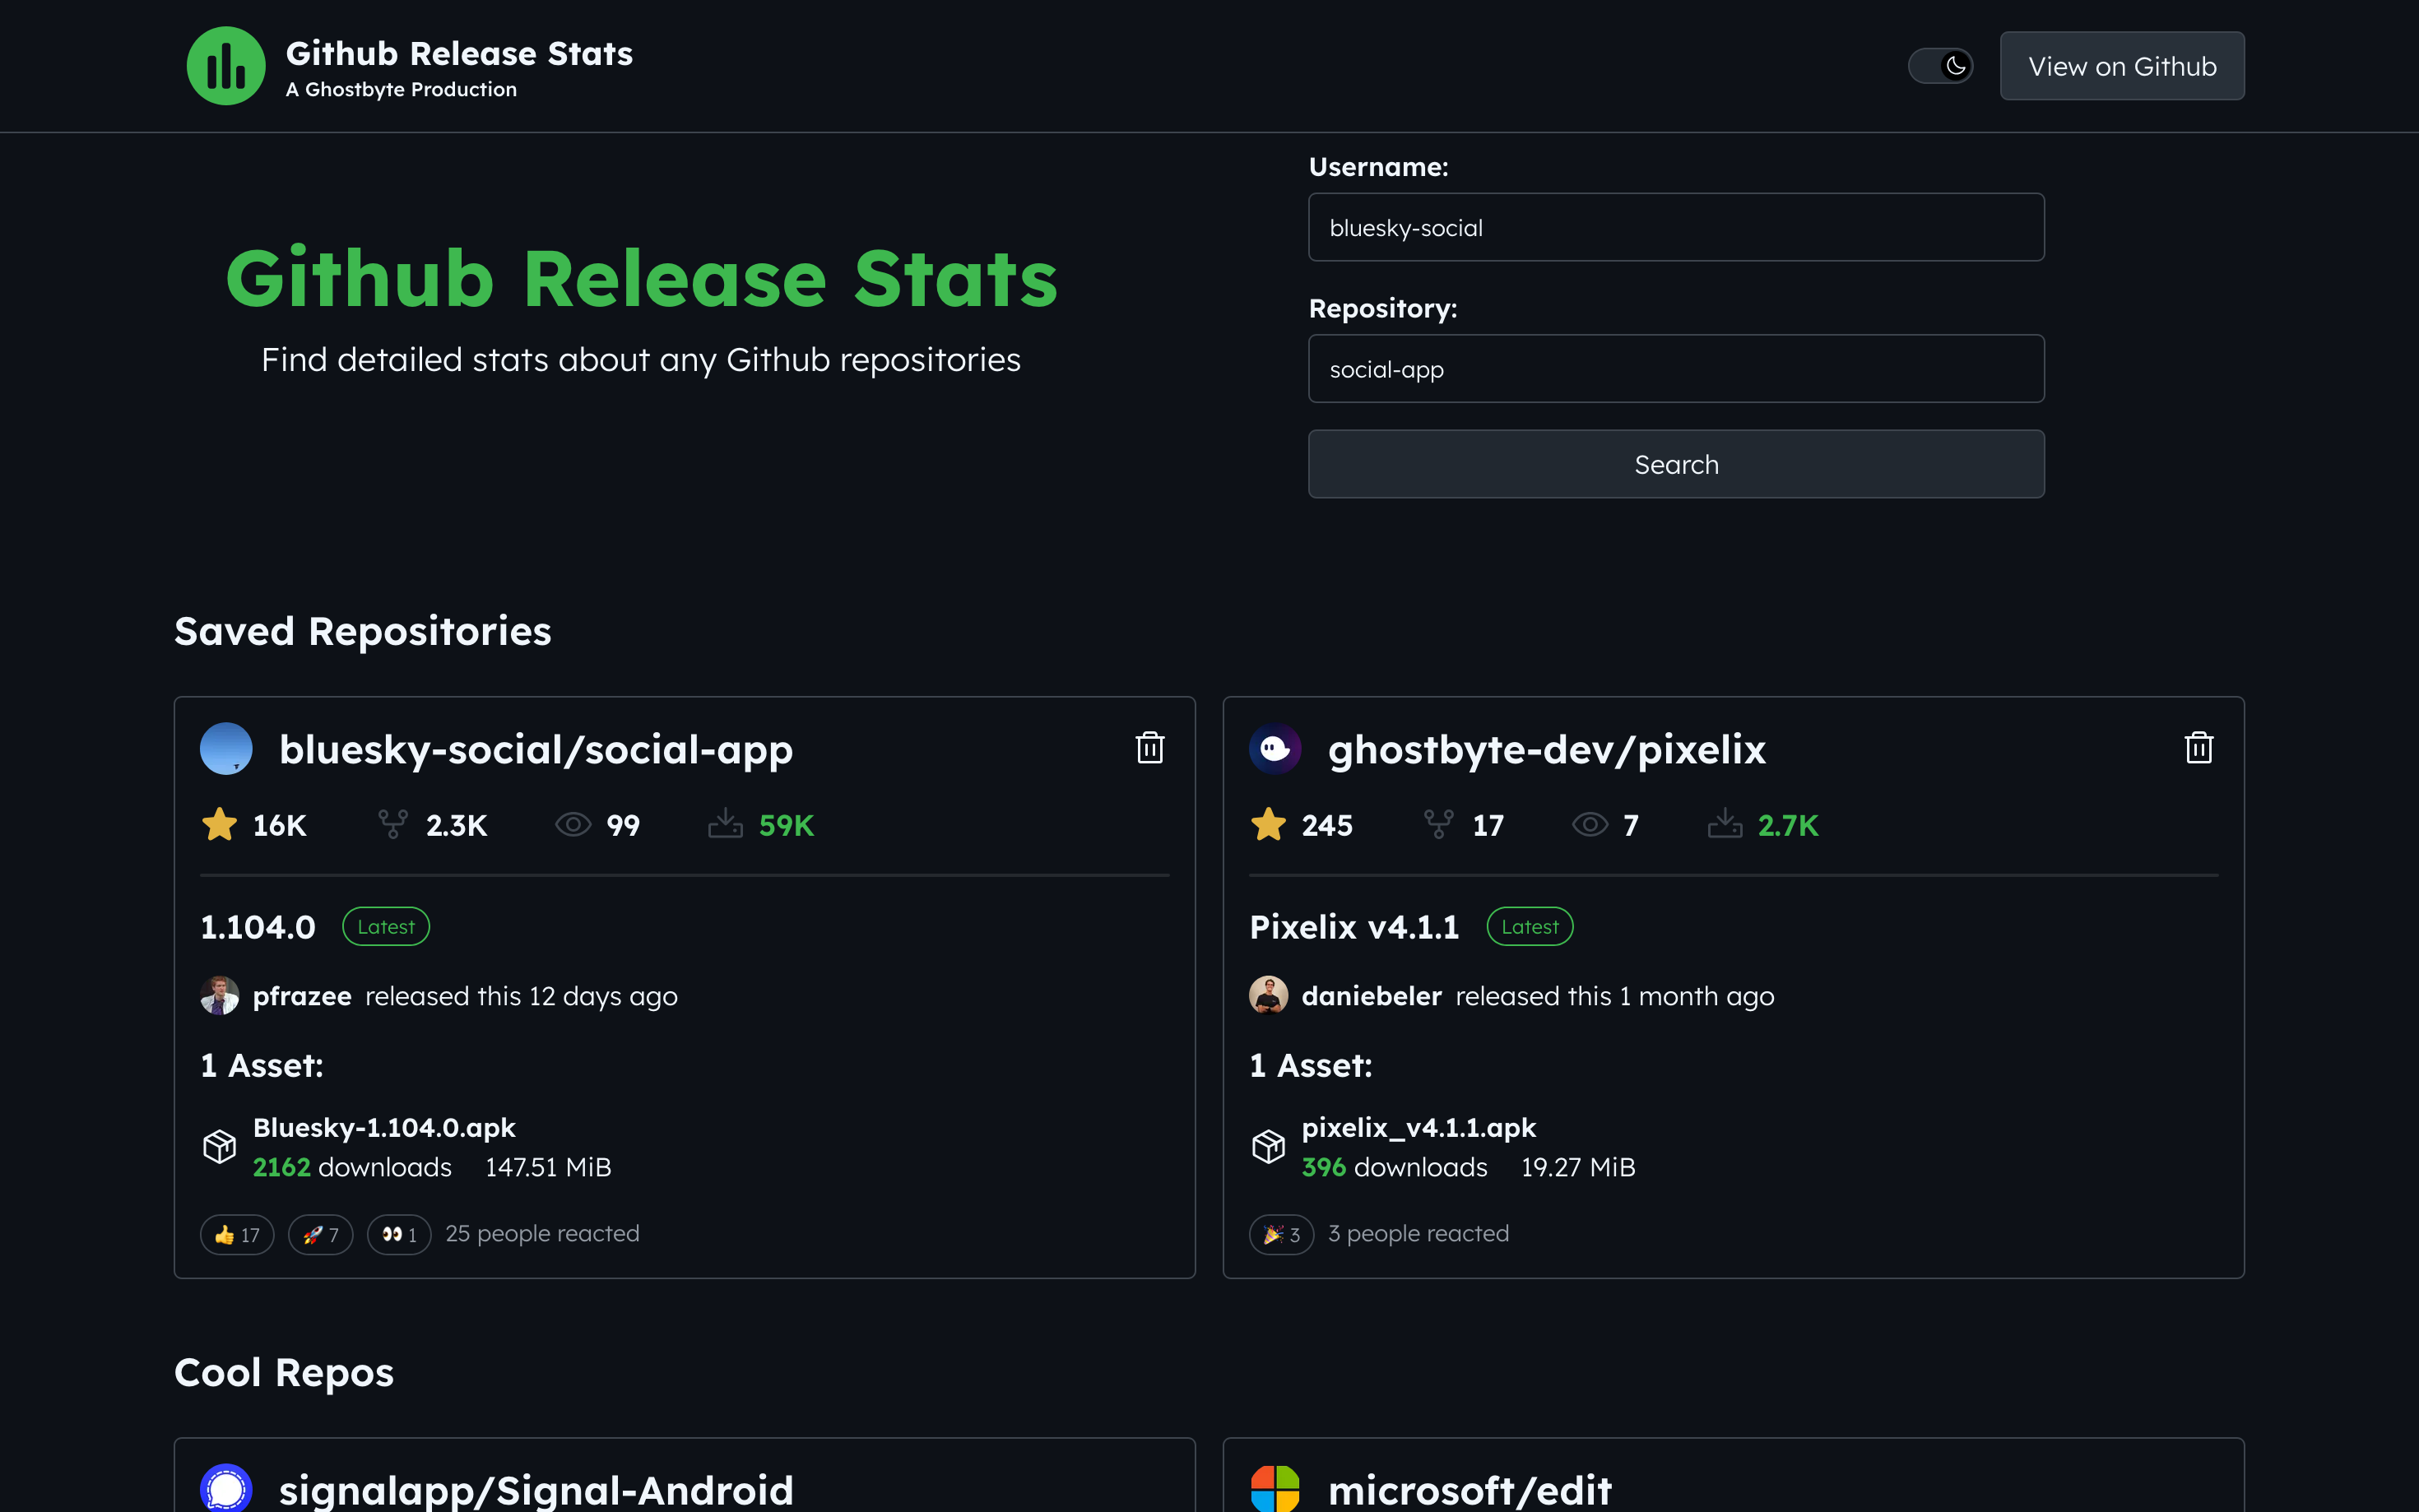Viewport: 2419px width, 1512px height.
Task: Open daniebeler's user profile link
Action: tap(1371, 996)
